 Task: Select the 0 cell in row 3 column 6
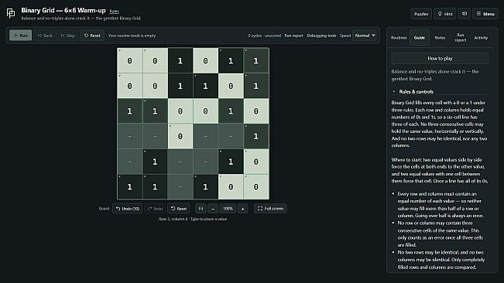(x=255, y=111)
